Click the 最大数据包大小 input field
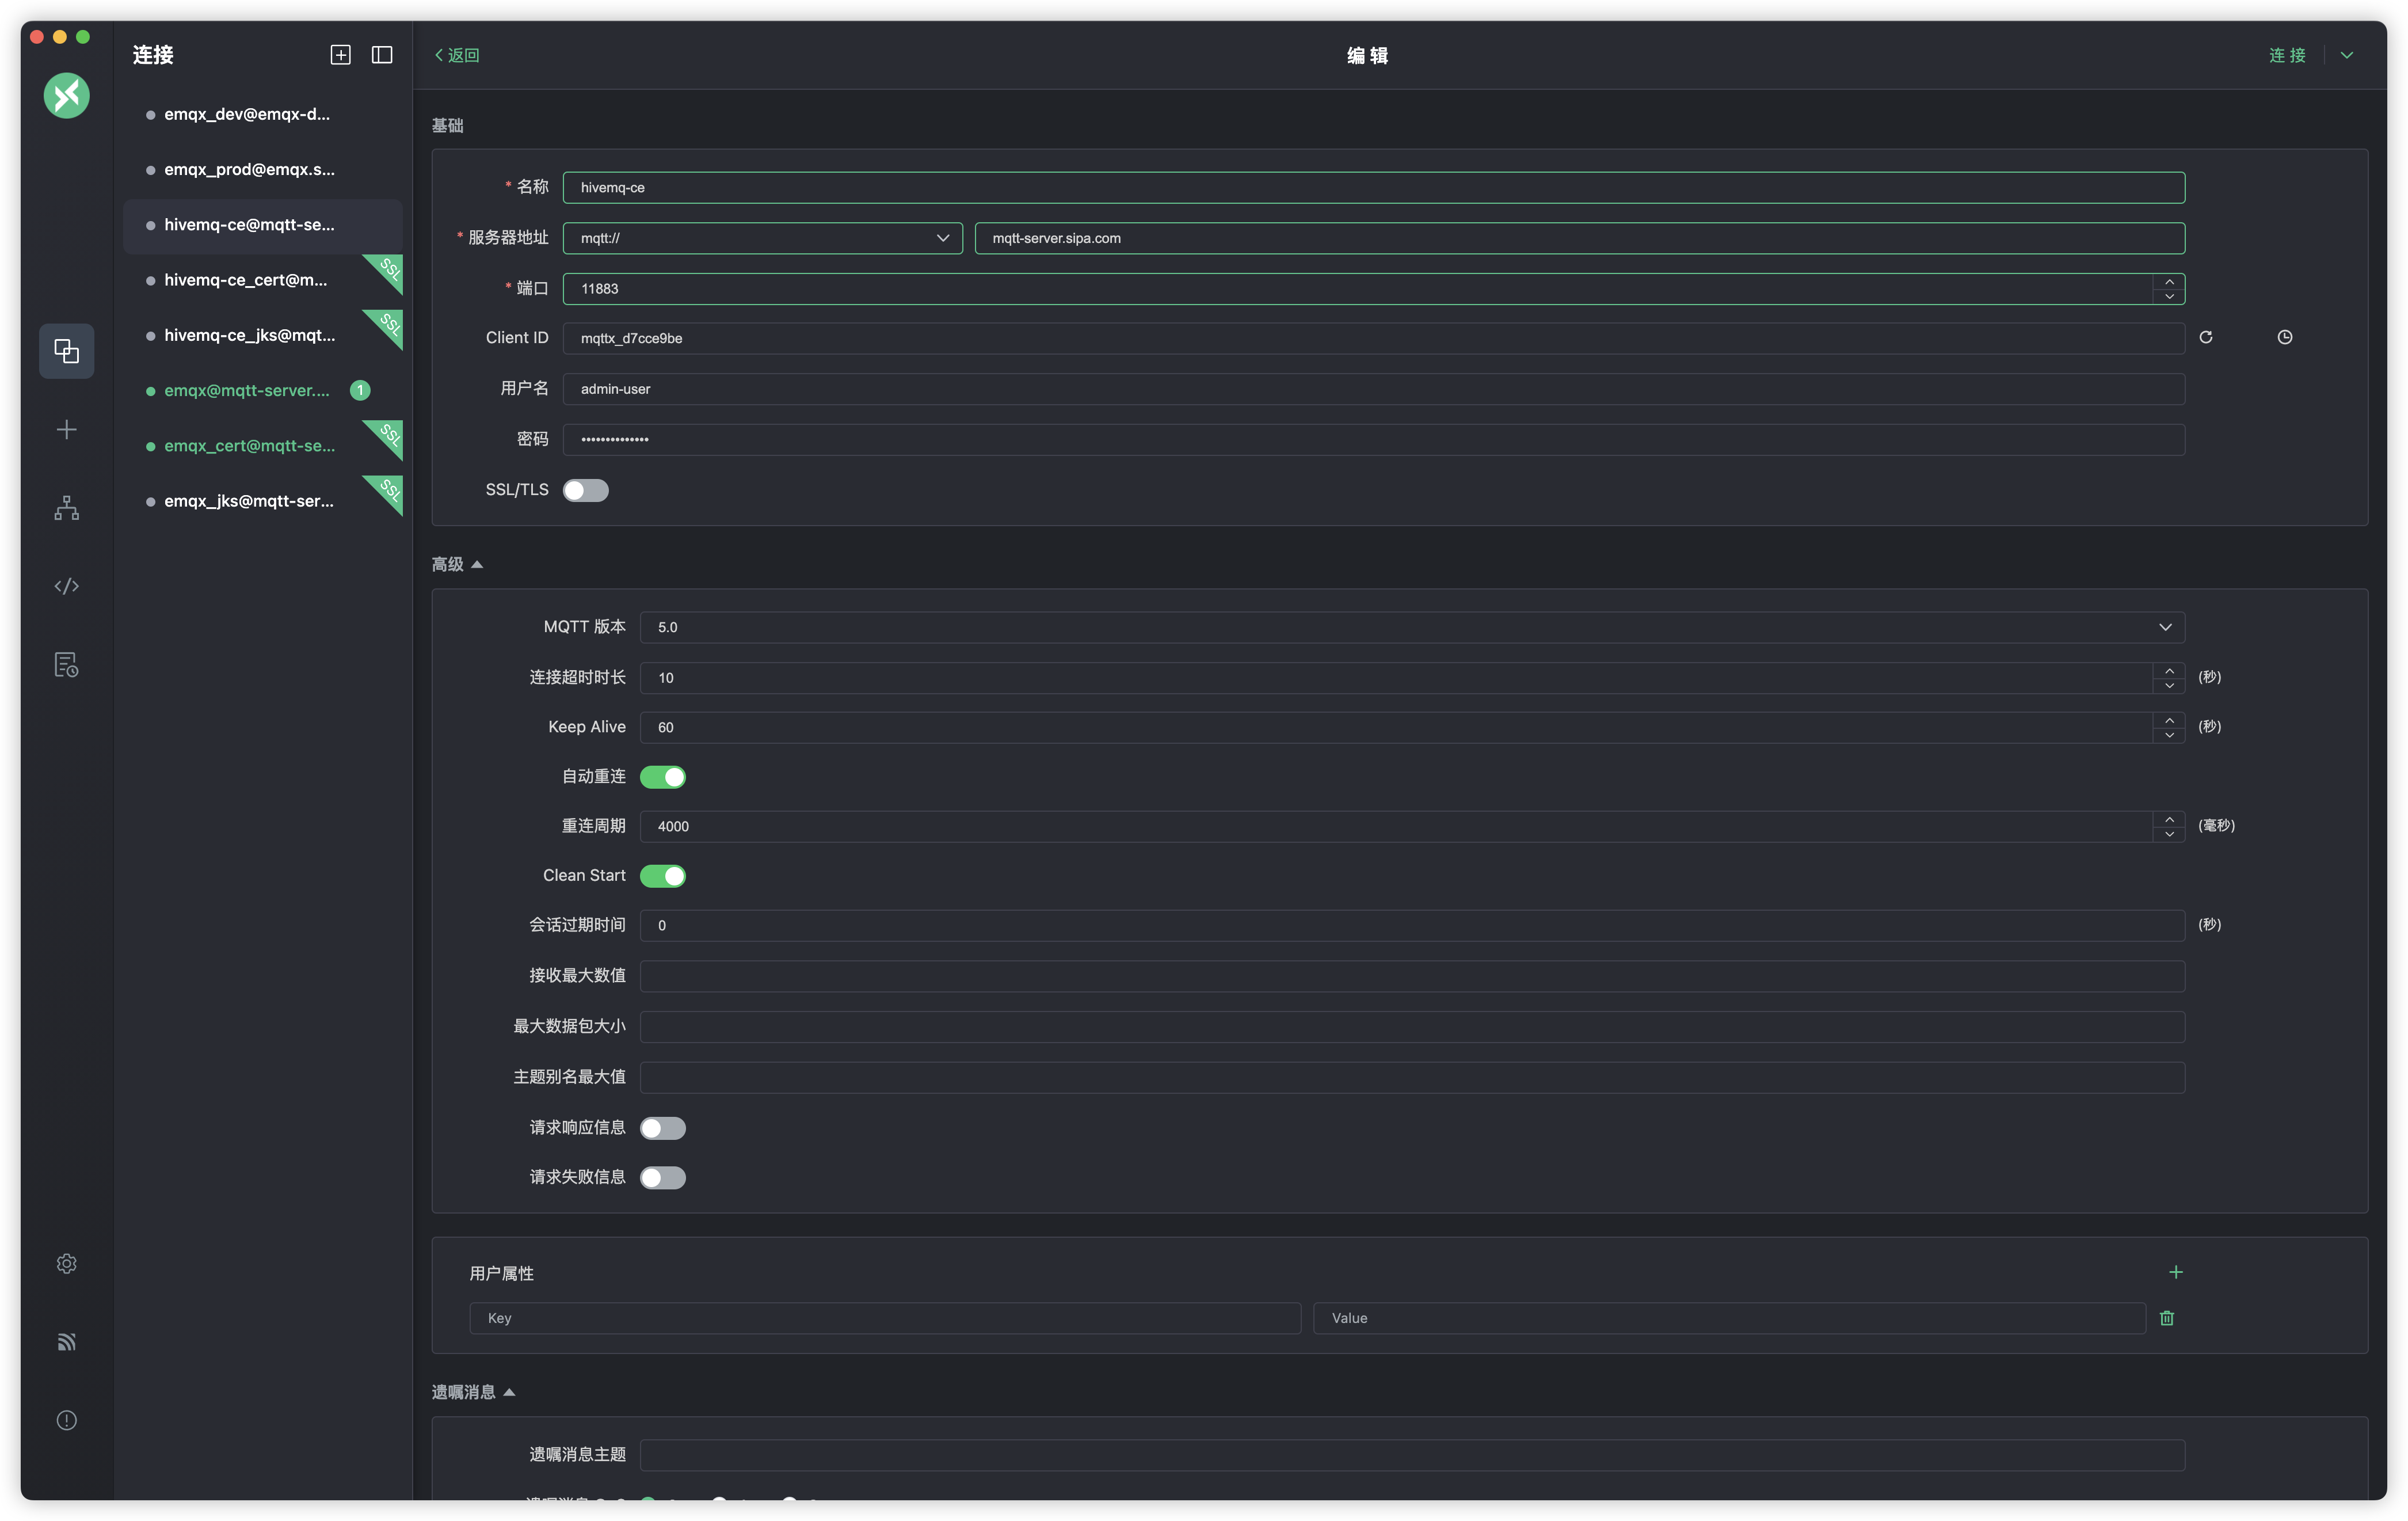This screenshot has width=2408, height=1521. pos(1412,1027)
